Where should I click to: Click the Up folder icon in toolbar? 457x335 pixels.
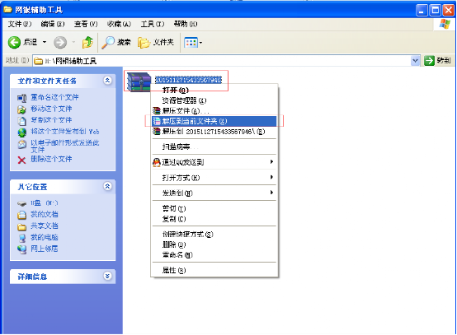87,43
